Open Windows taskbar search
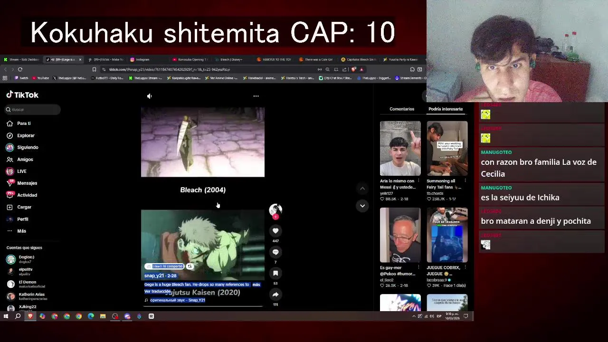This screenshot has width=608, height=342. [18, 316]
